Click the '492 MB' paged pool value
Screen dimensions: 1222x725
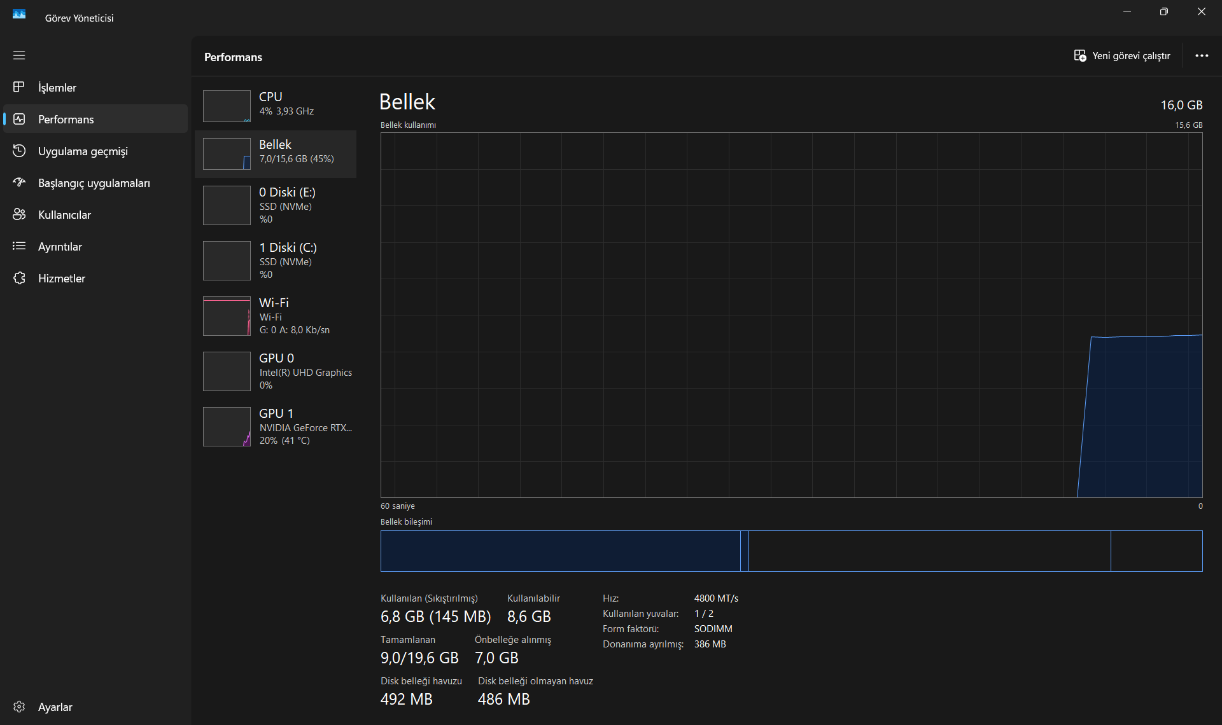[x=406, y=699]
